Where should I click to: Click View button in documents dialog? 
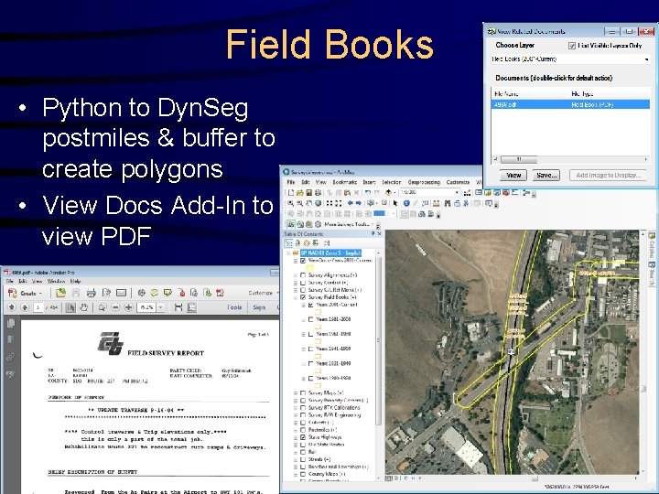pyautogui.click(x=513, y=175)
